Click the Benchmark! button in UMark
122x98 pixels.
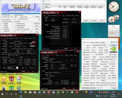[x=37, y=23]
